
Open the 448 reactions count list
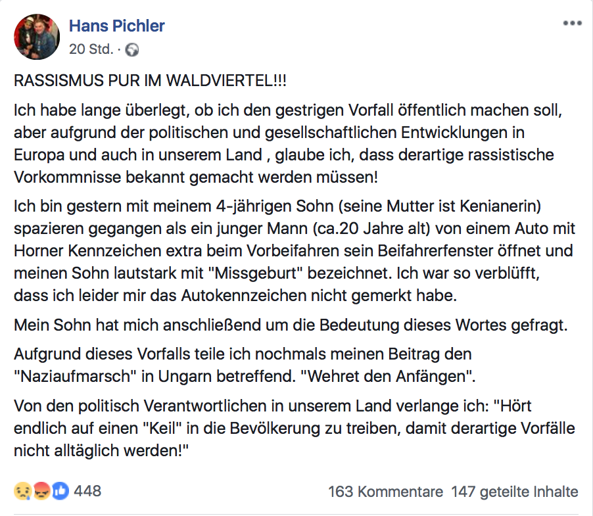(x=87, y=491)
